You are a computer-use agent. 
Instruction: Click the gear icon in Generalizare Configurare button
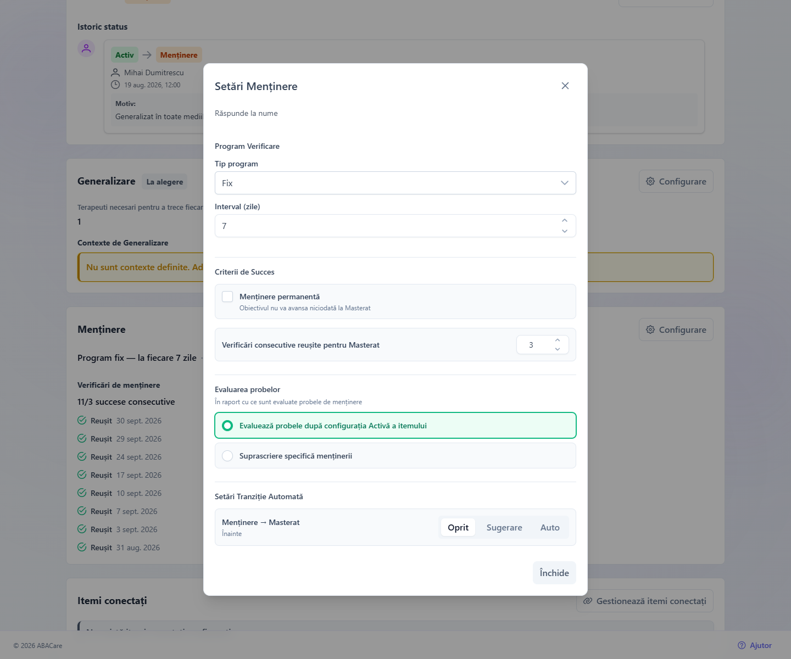pyautogui.click(x=650, y=181)
